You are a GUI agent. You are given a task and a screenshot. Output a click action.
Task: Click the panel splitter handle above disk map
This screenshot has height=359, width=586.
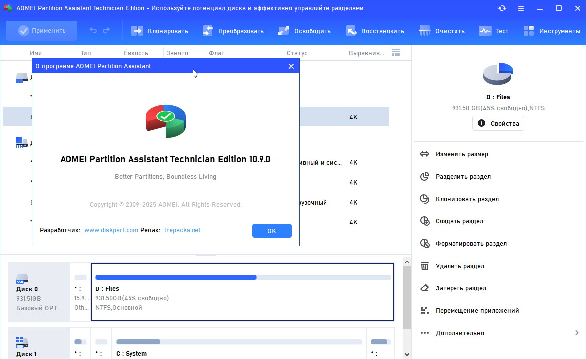206,256
